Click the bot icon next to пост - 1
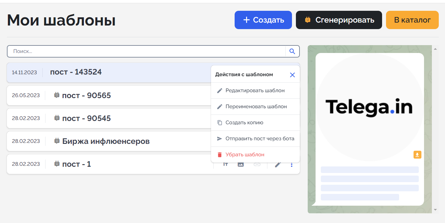This screenshot has height=223, width=445. point(57,164)
